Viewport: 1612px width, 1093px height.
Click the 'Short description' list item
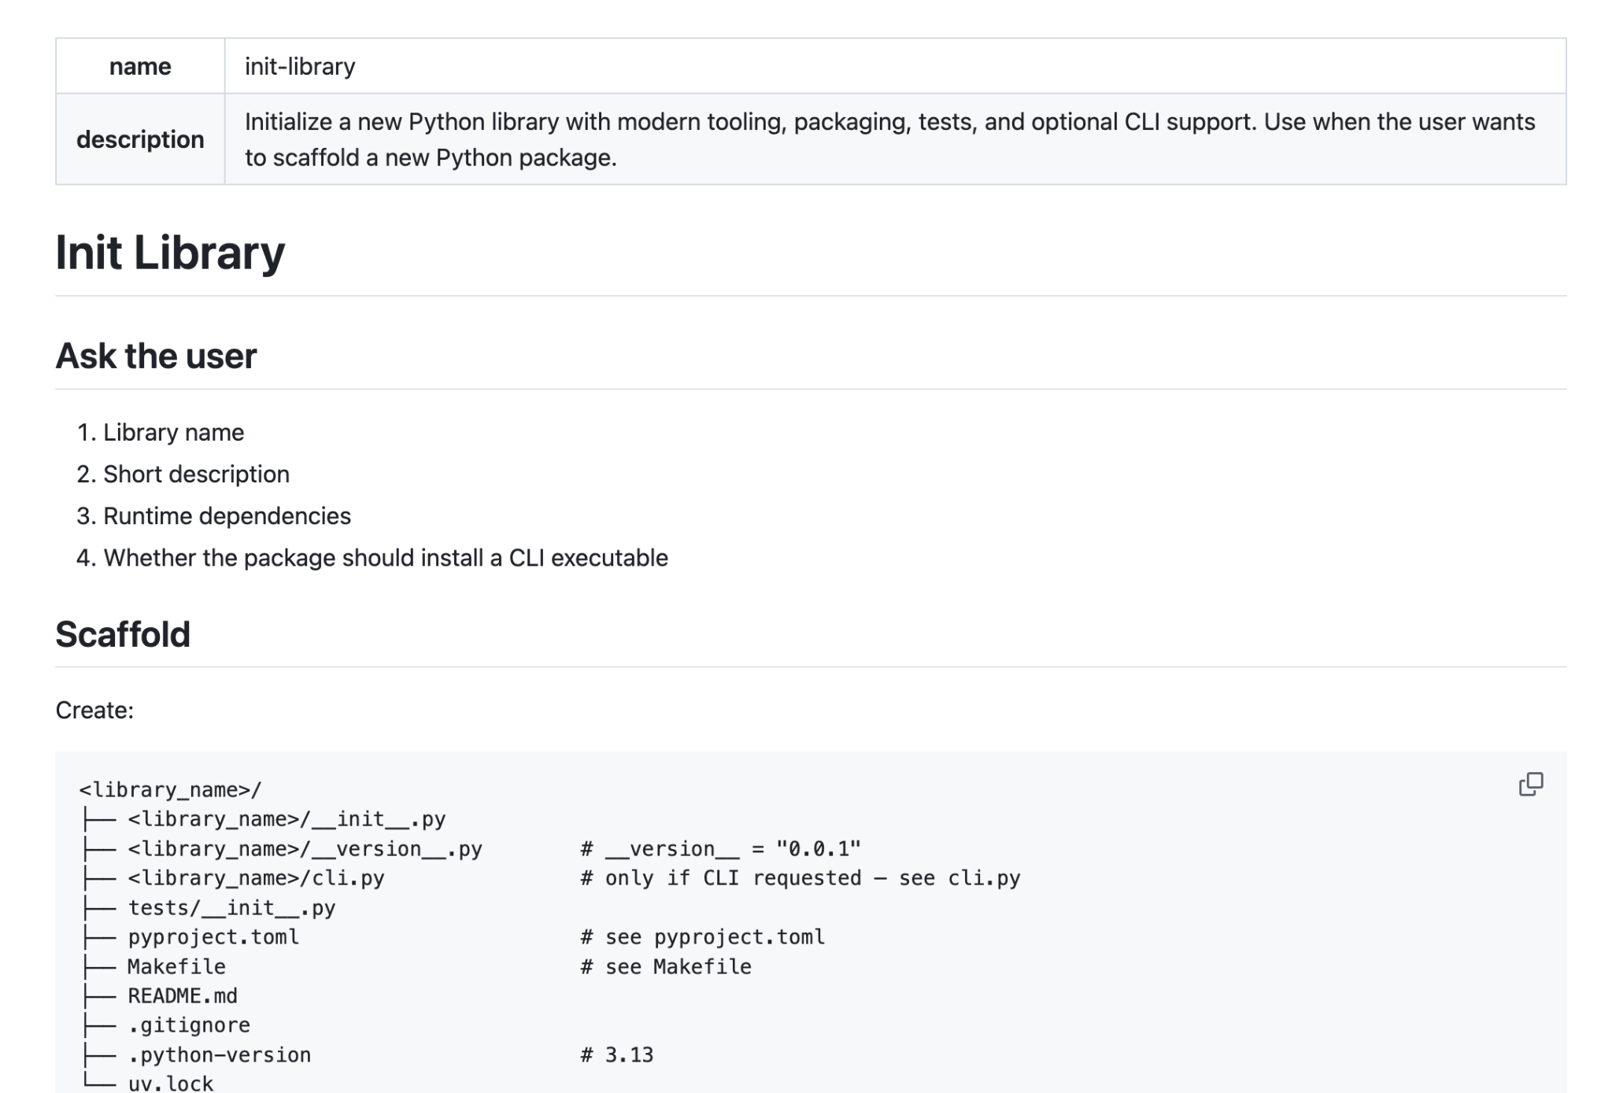pos(196,474)
